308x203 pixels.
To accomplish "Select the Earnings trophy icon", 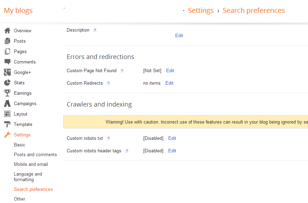I will click(7, 93).
